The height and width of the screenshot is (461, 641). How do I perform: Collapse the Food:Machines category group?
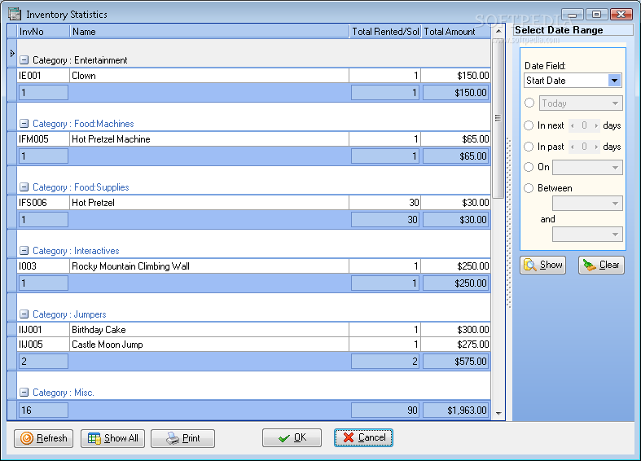24,124
